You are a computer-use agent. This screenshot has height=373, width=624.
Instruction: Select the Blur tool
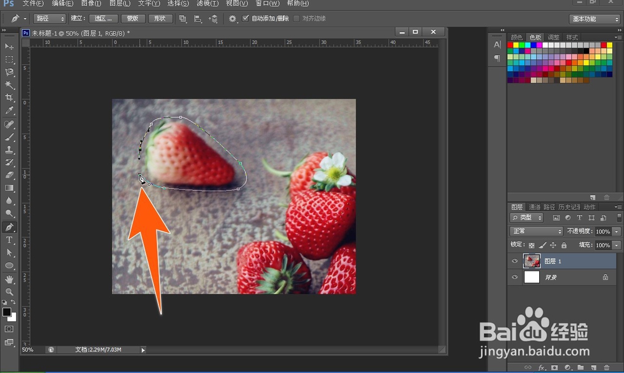click(9, 200)
